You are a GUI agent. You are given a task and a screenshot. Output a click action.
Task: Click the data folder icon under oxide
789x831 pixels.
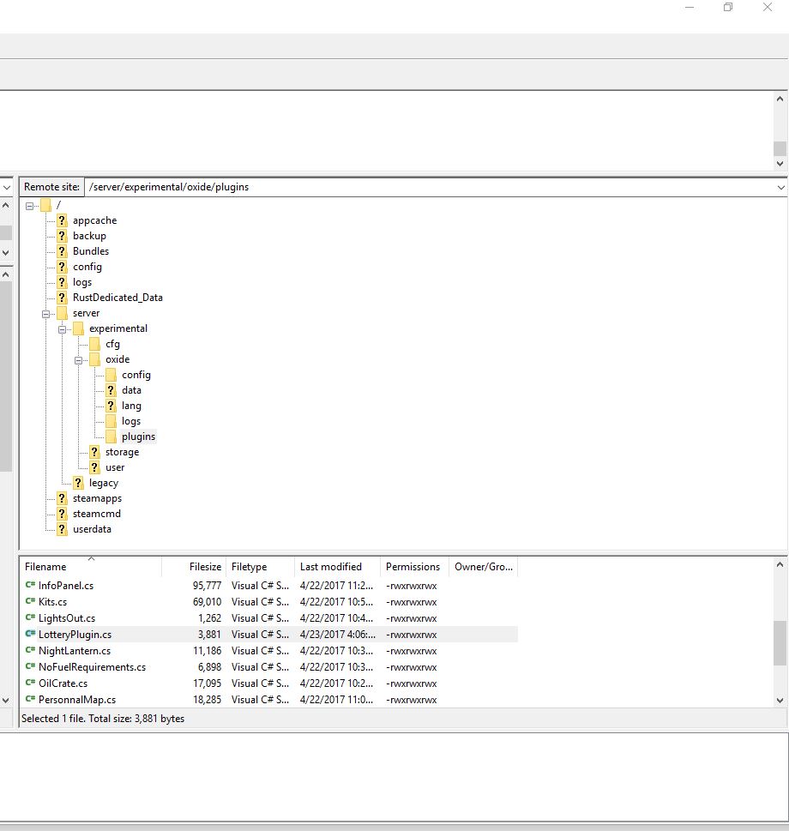coord(111,390)
